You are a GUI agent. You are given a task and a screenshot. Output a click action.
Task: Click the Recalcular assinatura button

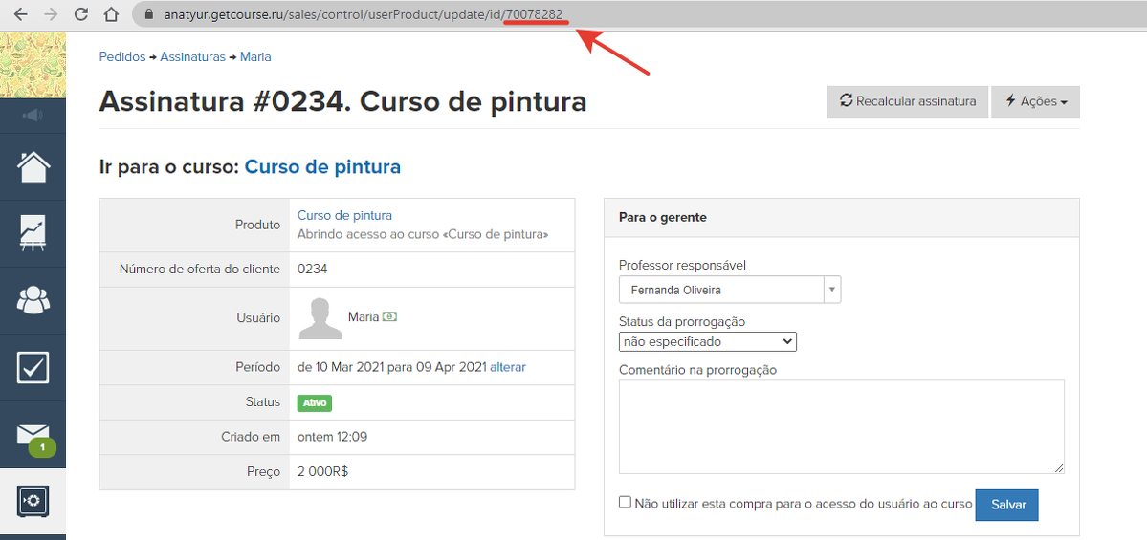(x=907, y=101)
